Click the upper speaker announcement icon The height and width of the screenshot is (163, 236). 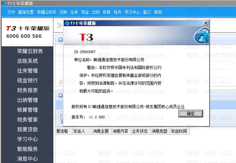pyautogui.click(x=61, y=40)
